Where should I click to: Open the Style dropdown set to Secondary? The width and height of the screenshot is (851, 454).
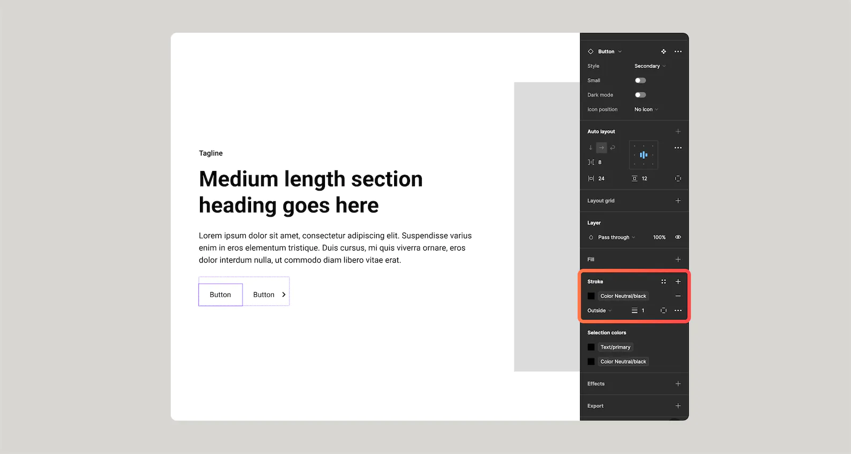[x=650, y=66]
